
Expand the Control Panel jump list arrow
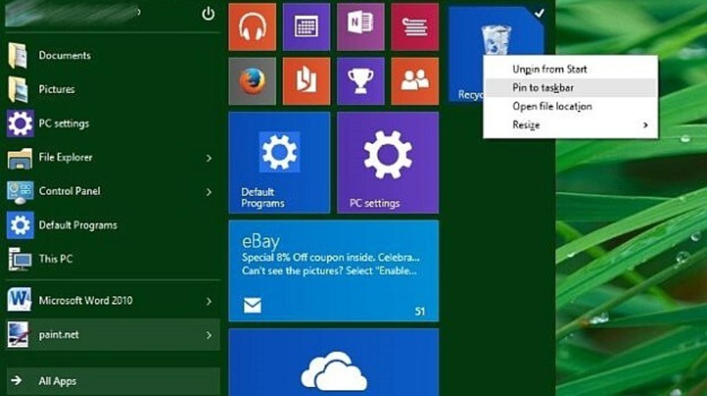pos(209,192)
